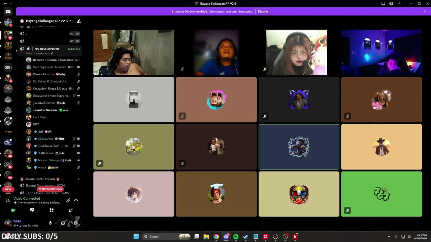
Task: Disconnect from the voice channel
Action: click(x=76, y=200)
